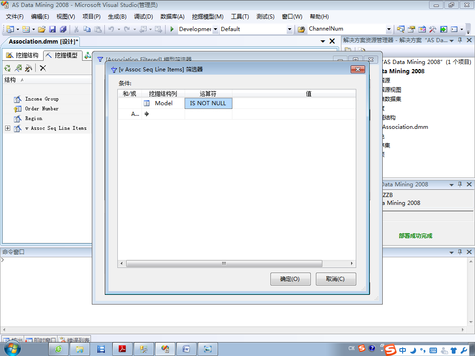Open the solution configuration Development dropdown
This screenshot has height=356, width=475.
point(215,29)
